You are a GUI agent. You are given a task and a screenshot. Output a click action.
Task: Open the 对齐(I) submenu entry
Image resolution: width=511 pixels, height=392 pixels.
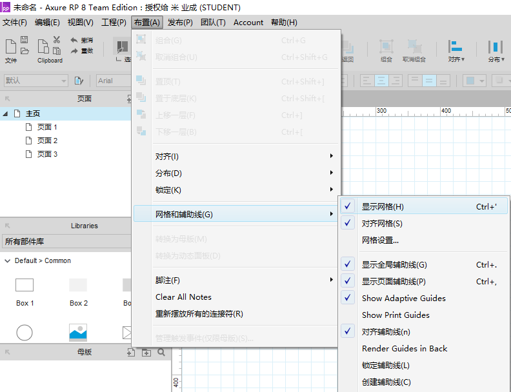point(167,157)
